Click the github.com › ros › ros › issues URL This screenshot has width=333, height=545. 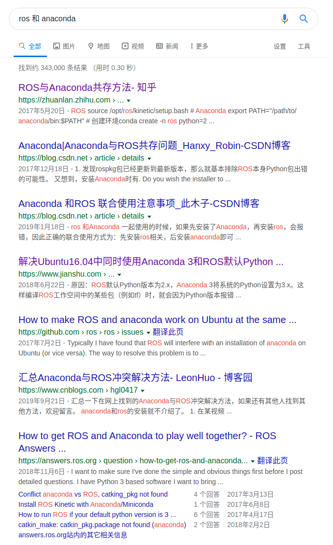(x=81, y=332)
